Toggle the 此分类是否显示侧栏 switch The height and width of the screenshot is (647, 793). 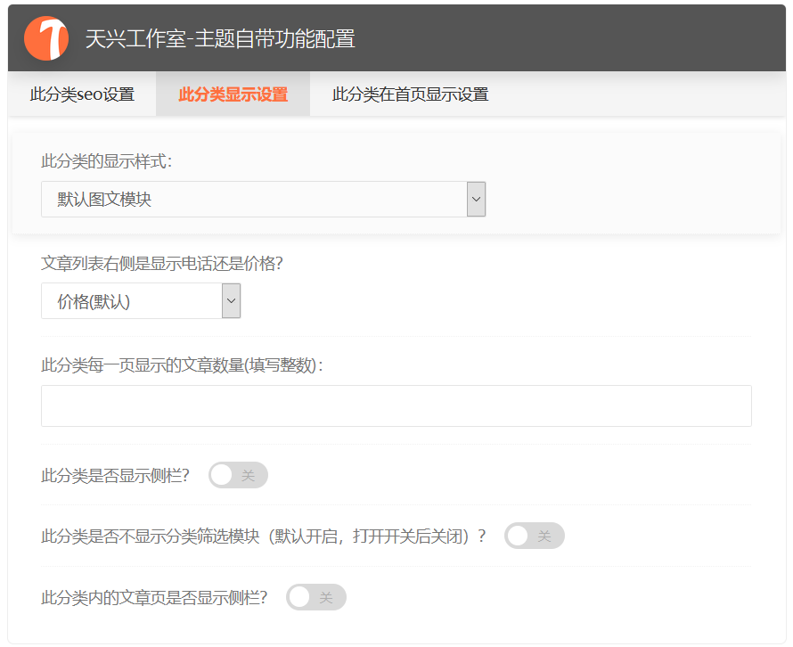pyautogui.click(x=238, y=475)
